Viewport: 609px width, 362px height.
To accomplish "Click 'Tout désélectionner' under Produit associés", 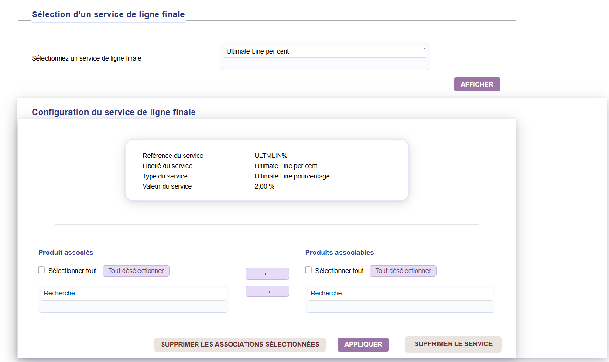I will [x=136, y=271].
